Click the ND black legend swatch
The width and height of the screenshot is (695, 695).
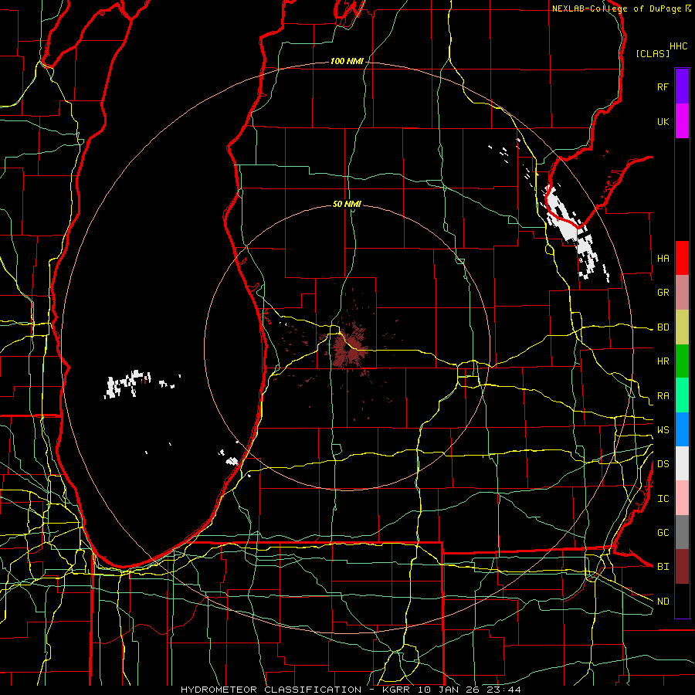pyautogui.click(x=682, y=601)
